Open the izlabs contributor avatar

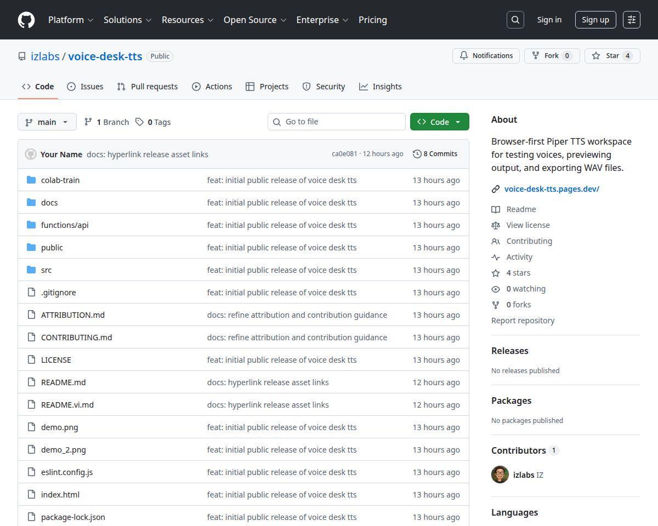point(500,474)
